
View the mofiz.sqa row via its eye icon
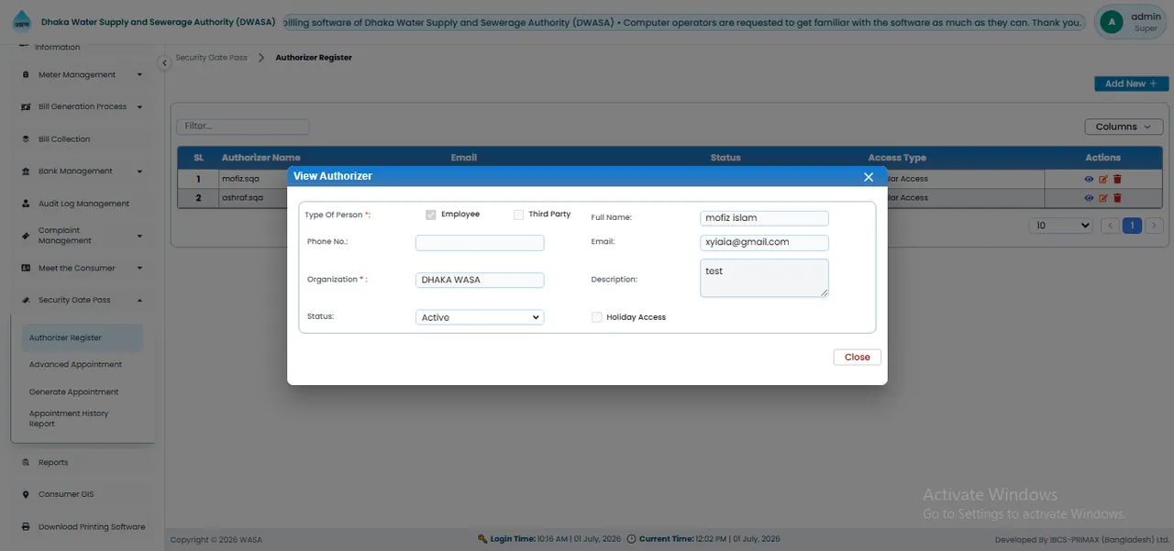[x=1090, y=180]
